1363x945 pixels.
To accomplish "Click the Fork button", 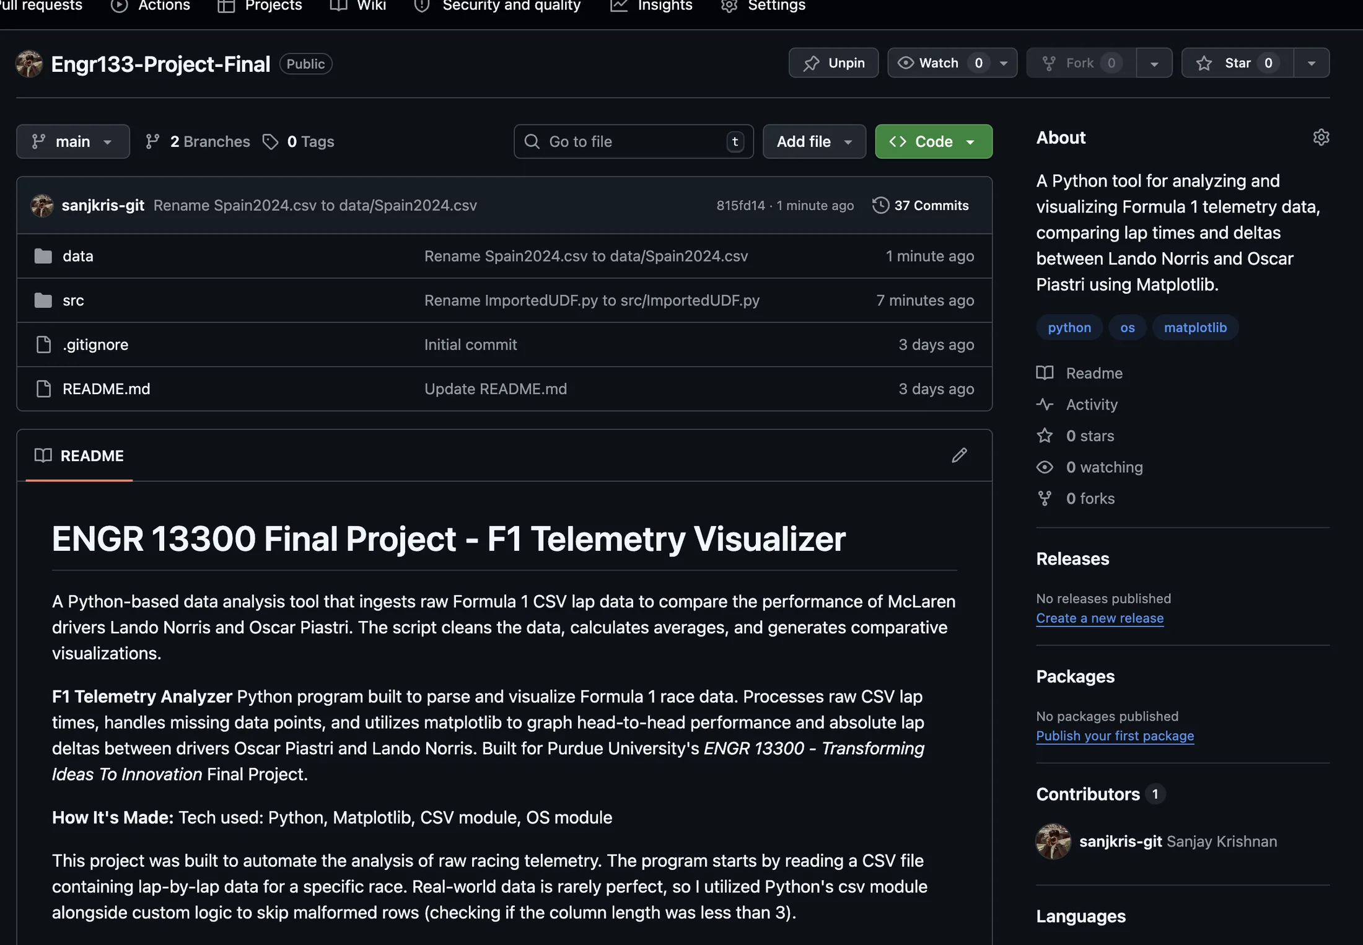I will [x=1082, y=63].
